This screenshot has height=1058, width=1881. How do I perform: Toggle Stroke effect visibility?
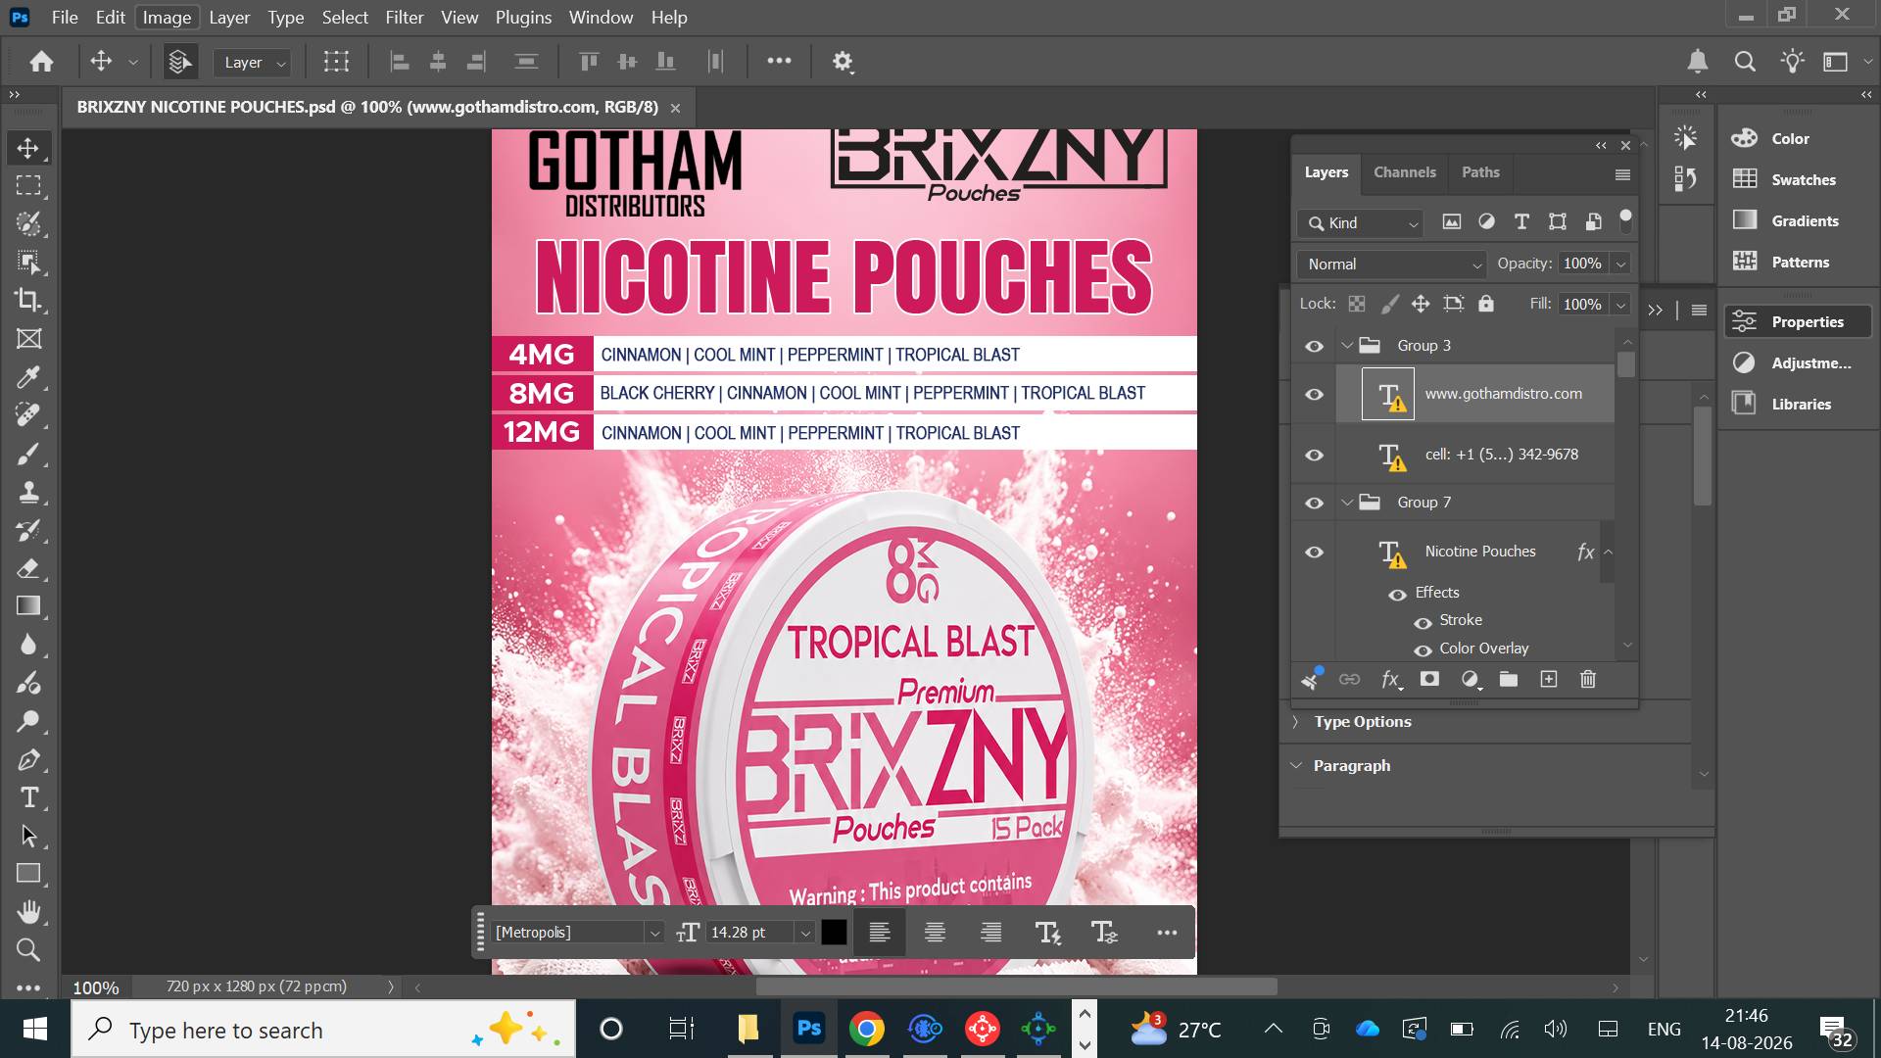tap(1423, 621)
